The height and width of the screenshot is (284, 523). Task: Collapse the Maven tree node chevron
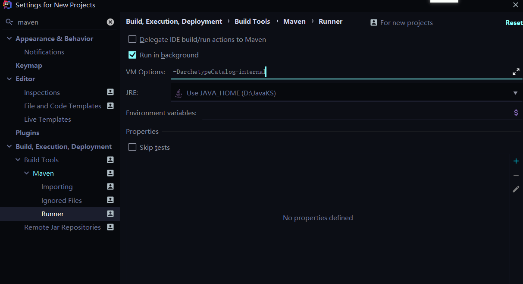[x=27, y=173]
